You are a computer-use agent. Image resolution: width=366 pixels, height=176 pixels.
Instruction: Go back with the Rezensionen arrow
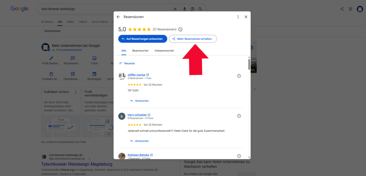coord(118,17)
